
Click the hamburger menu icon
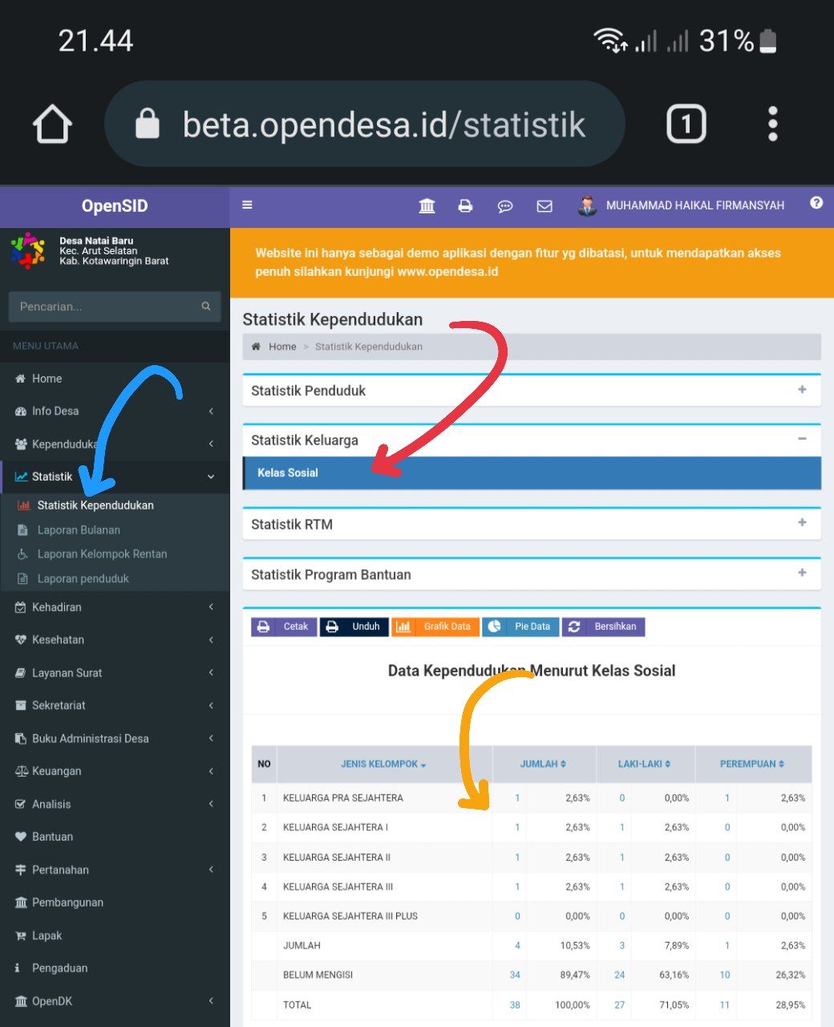247,205
